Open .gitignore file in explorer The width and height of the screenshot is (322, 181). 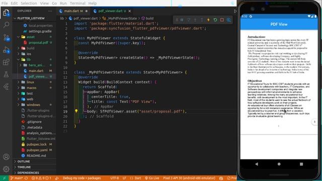point(34,122)
